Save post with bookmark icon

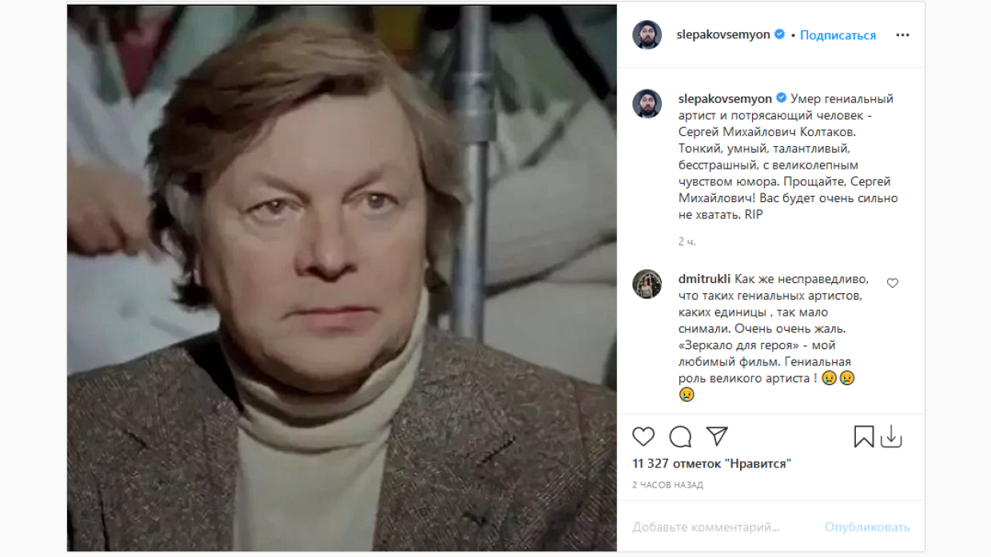pyautogui.click(x=864, y=436)
